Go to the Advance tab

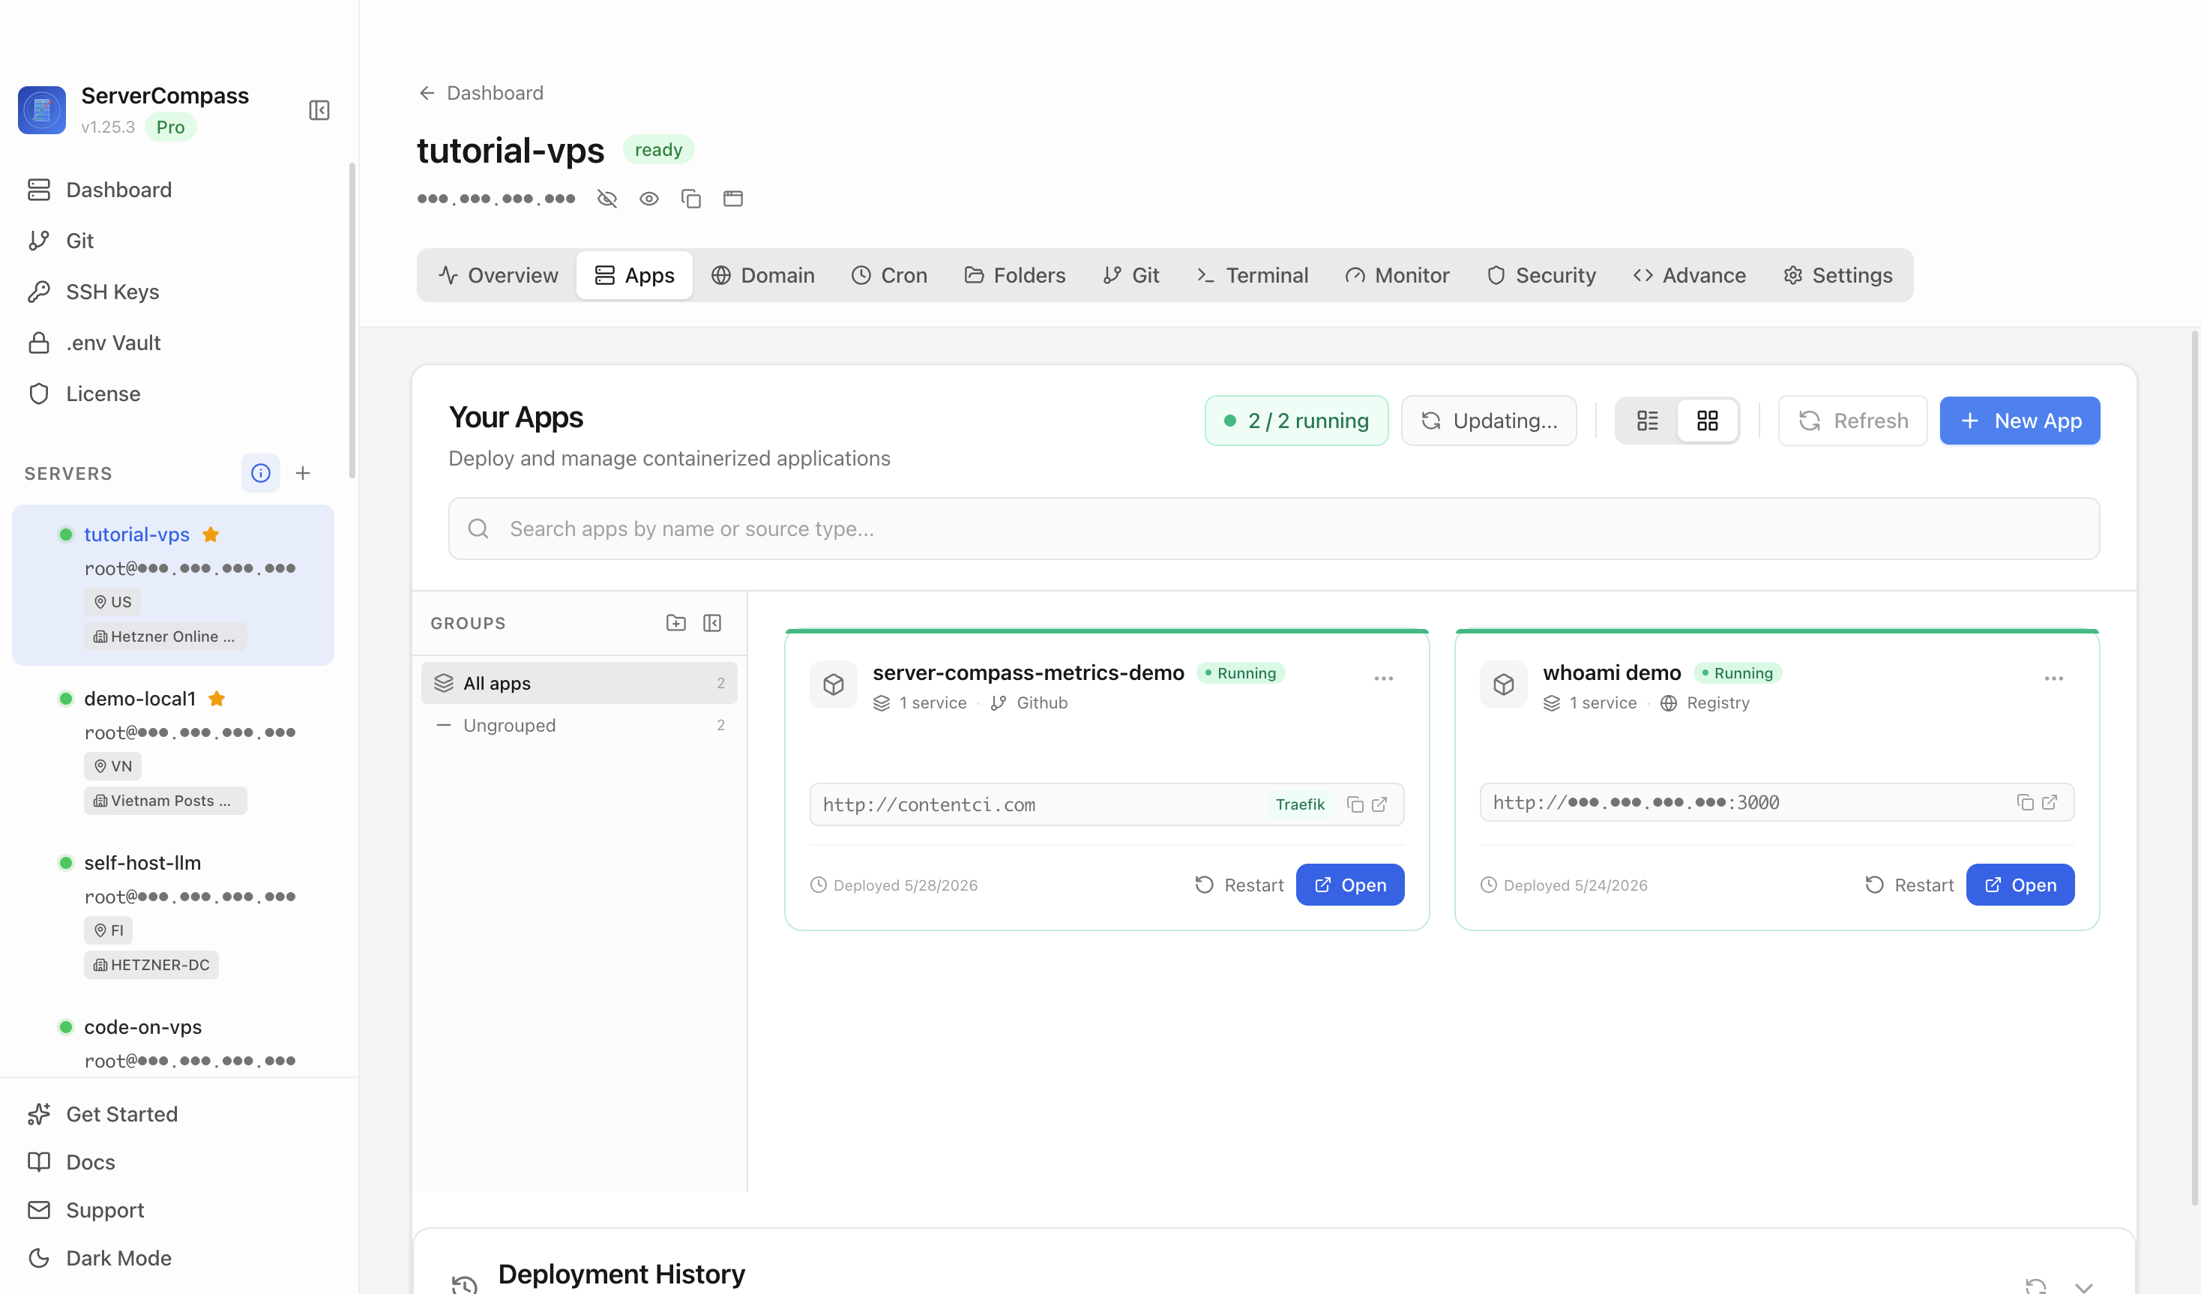coord(1689,275)
